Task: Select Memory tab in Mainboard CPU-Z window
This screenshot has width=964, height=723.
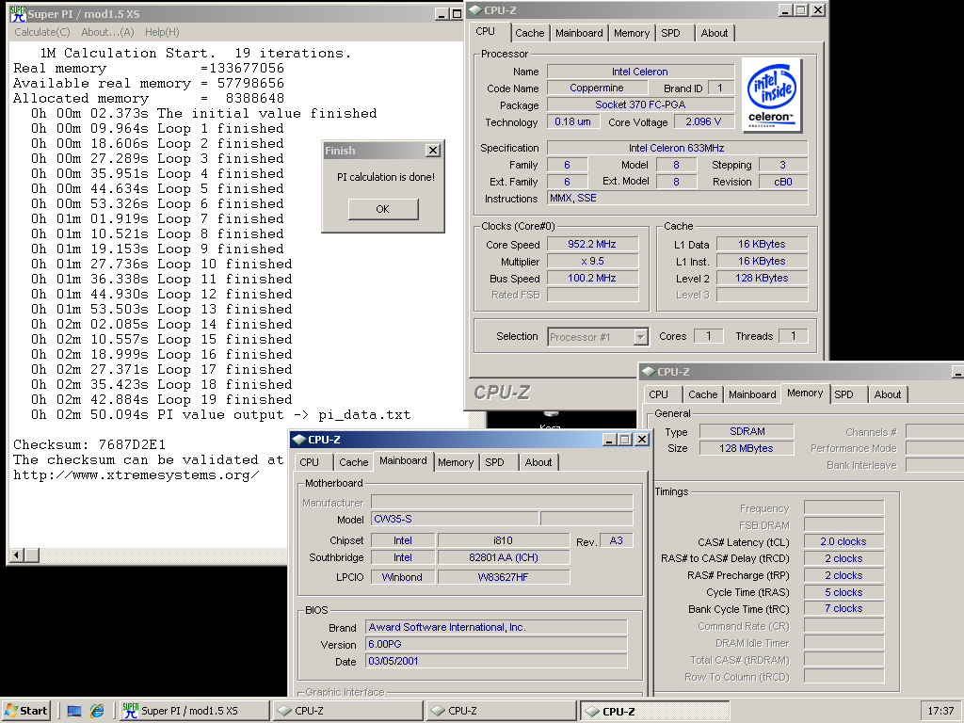Action: click(x=456, y=462)
